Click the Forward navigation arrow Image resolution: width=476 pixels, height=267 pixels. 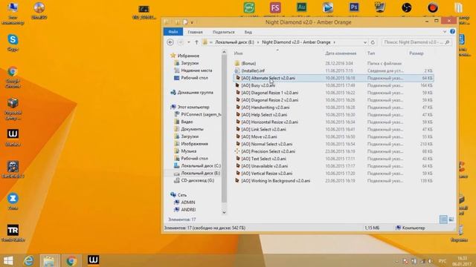[180, 42]
